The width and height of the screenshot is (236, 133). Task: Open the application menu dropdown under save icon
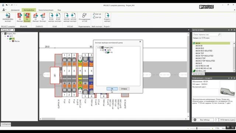point(4,10)
